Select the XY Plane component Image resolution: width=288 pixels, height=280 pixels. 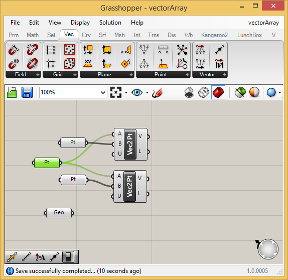coord(88,63)
